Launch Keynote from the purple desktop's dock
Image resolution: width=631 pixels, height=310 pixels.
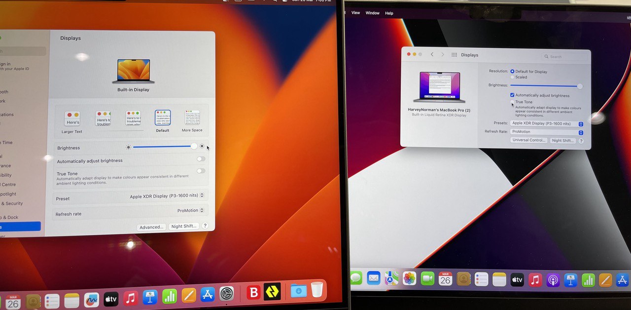570,280
